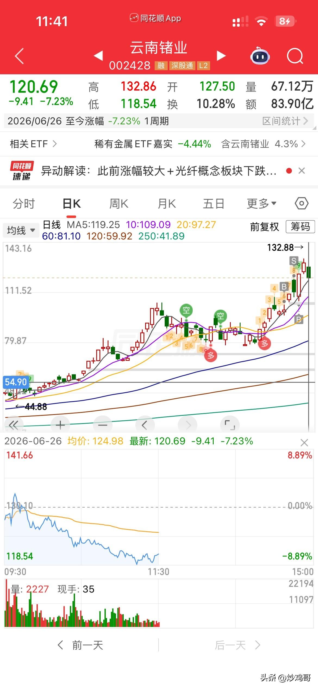The height and width of the screenshot is (689, 318).
Task: Open 相关ETF list
Action: tap(33, 144)
